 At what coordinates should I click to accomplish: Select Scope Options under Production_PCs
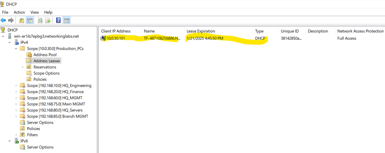coord(47,73)
